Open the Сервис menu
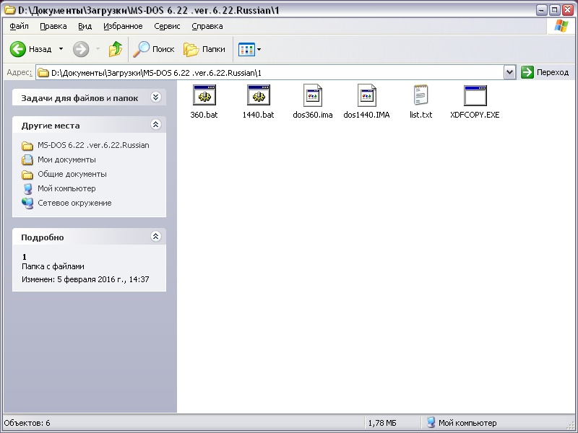 [167, 26]
